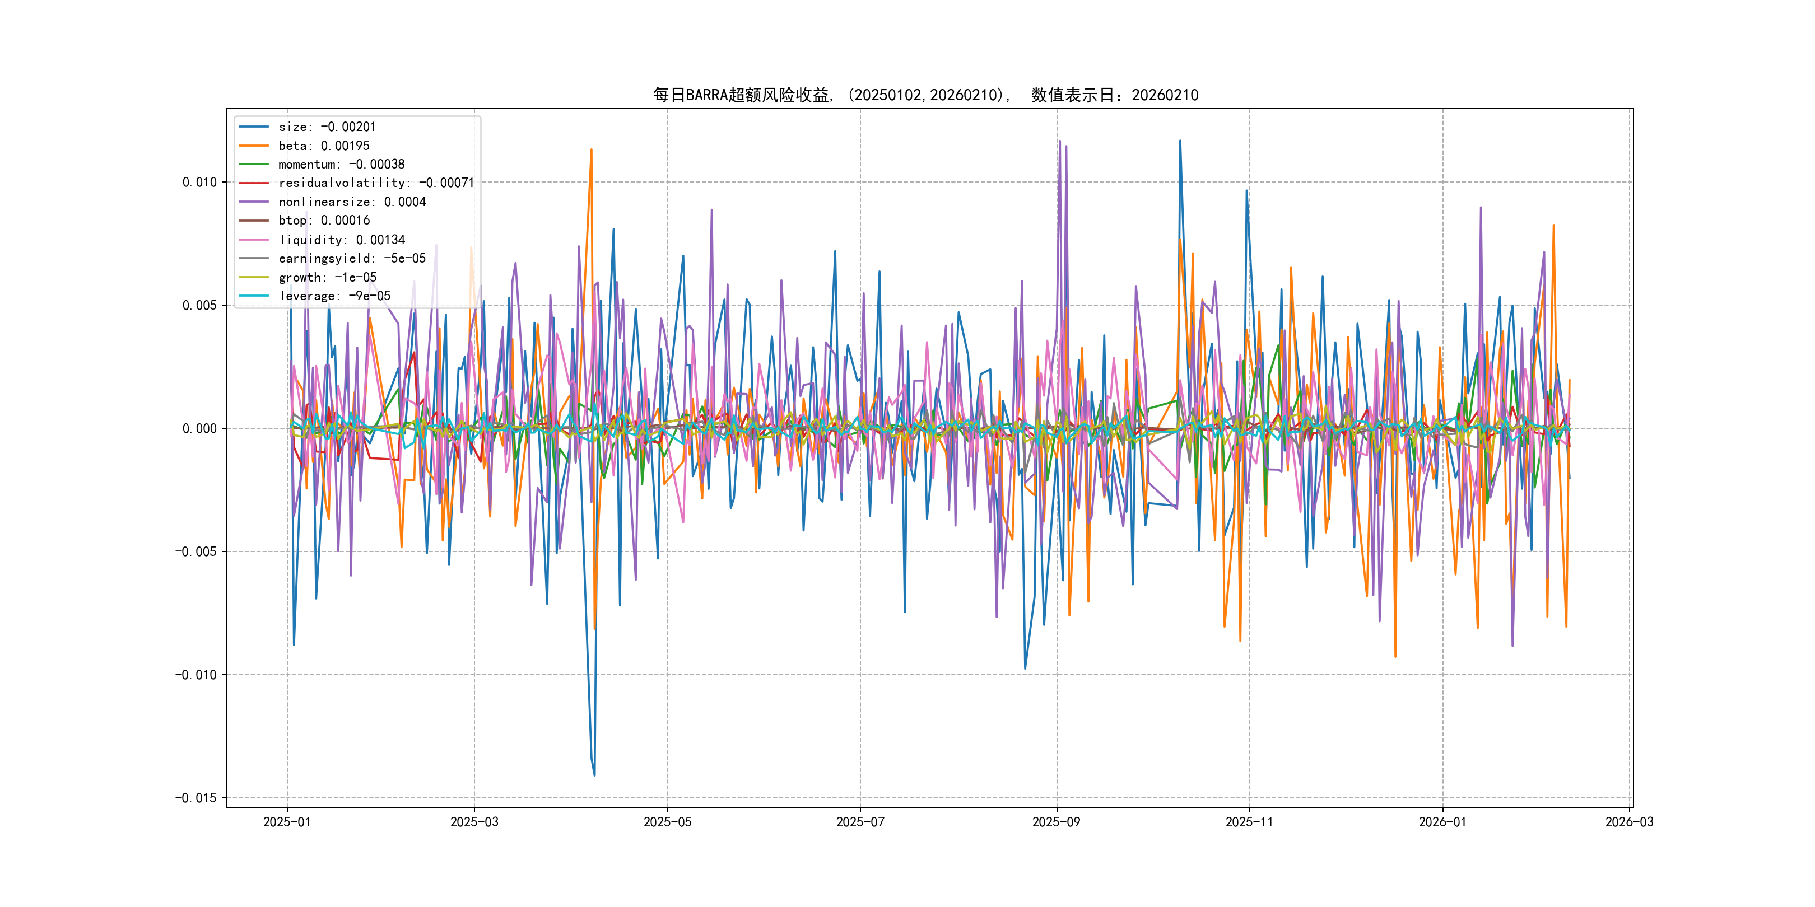Click the 2025-05 x-axis tick label
Screen dimensions: 1815x907
pyautogui.click(x=667, y=822)
